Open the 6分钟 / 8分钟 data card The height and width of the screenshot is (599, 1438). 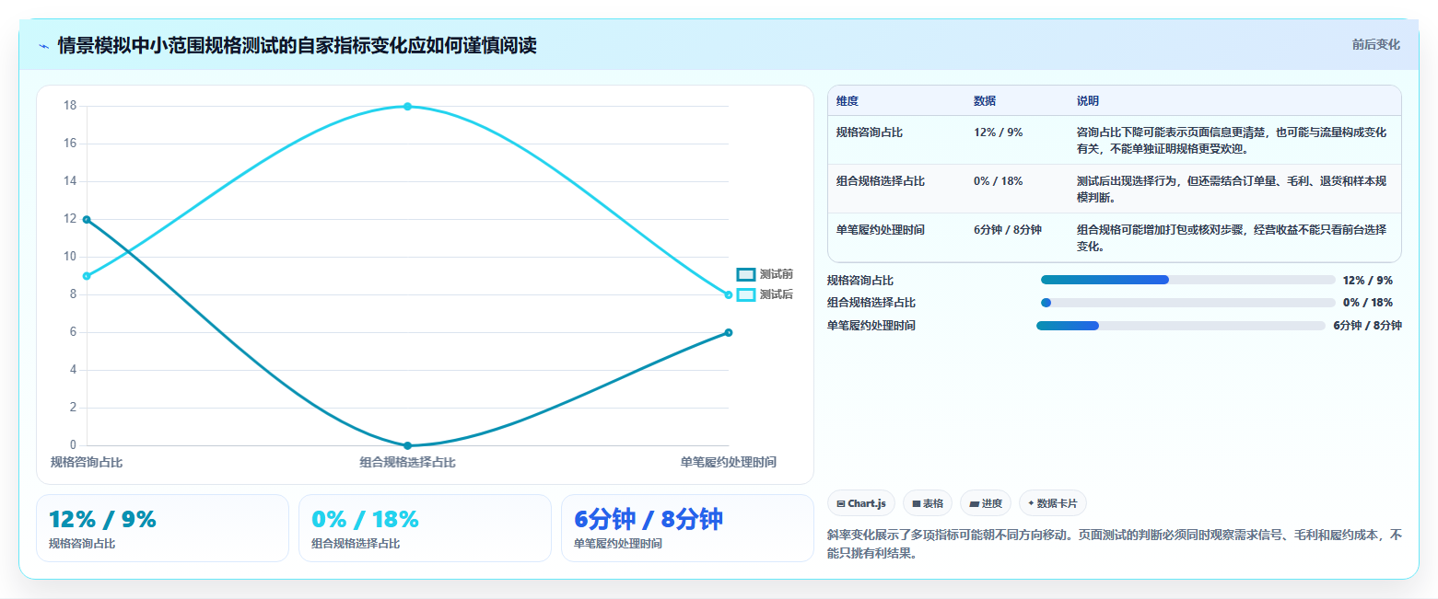click(x=687, y=528)
